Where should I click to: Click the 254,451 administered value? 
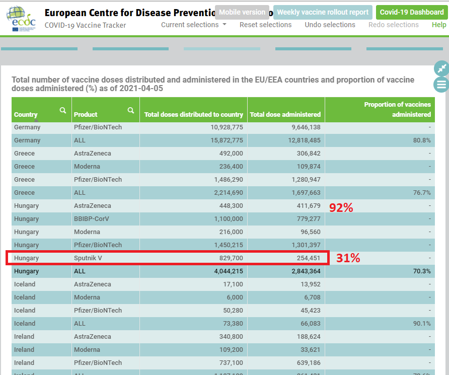[x=309, y=258]
